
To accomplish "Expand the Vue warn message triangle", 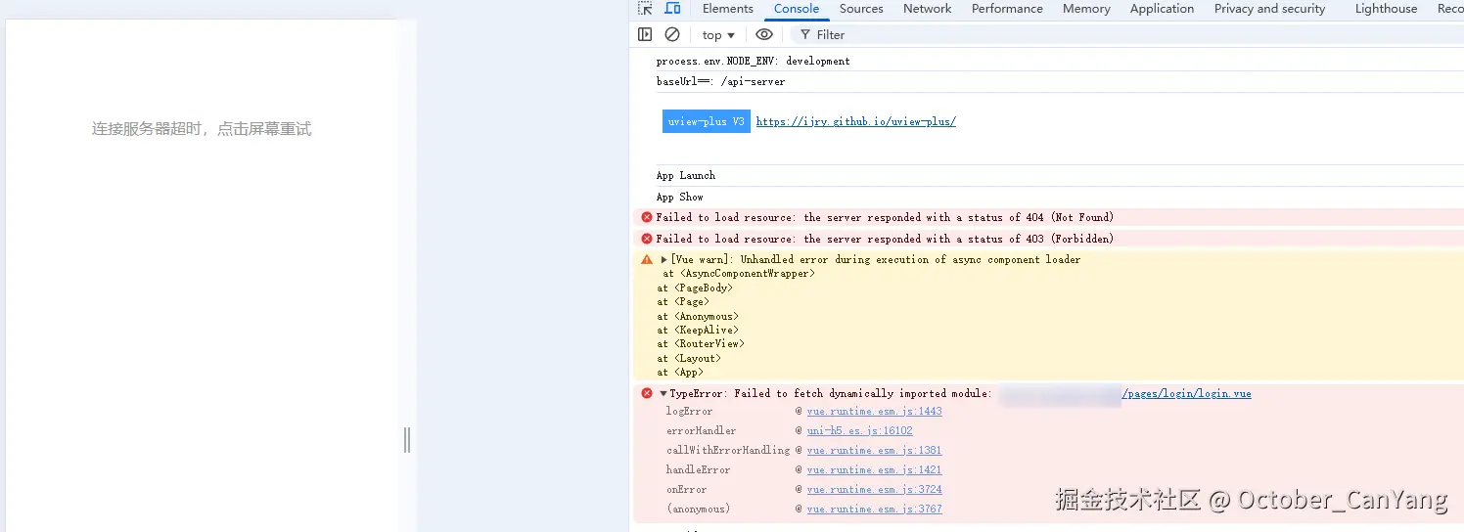I will 664,260.
